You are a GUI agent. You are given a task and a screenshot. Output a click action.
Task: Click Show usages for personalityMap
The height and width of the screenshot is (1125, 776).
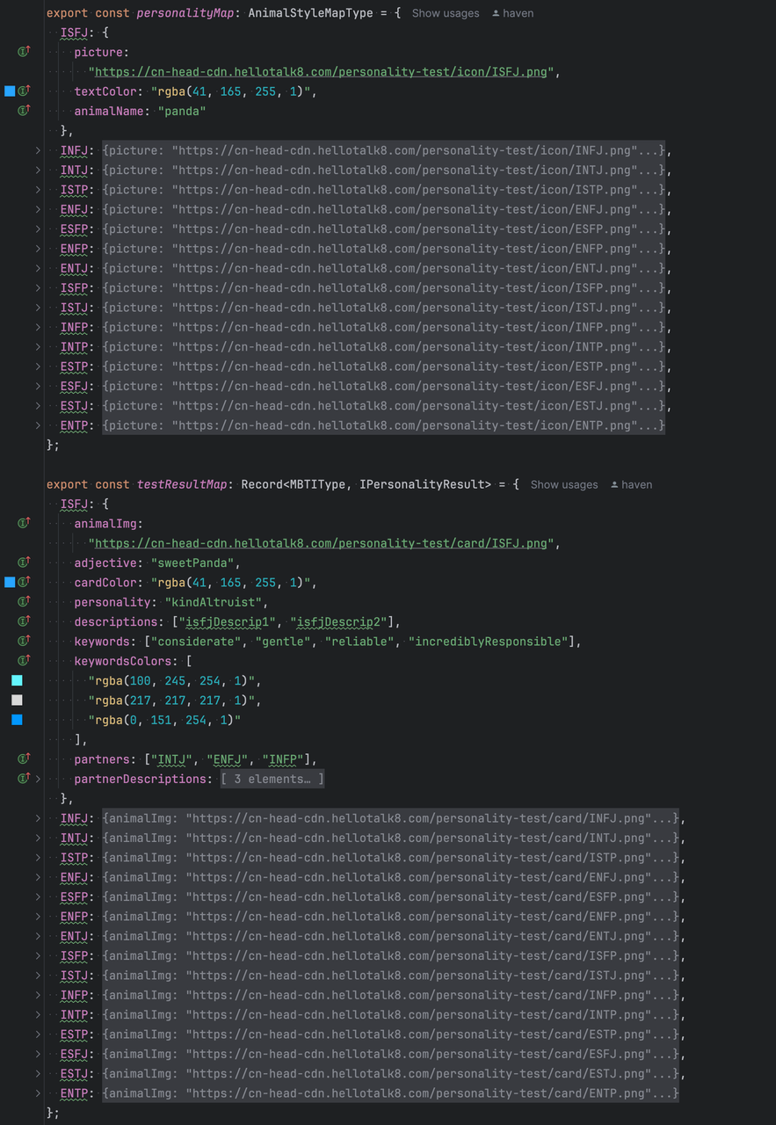tap(446, 13)
